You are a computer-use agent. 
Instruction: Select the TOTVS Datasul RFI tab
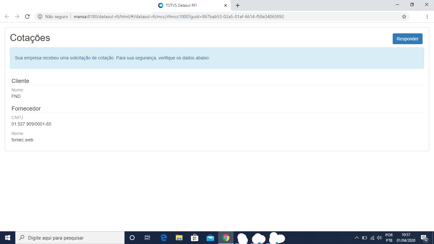[192, 5]
